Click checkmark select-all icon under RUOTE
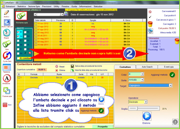Screen dimensions: 180x129 (x=25, y=53)
